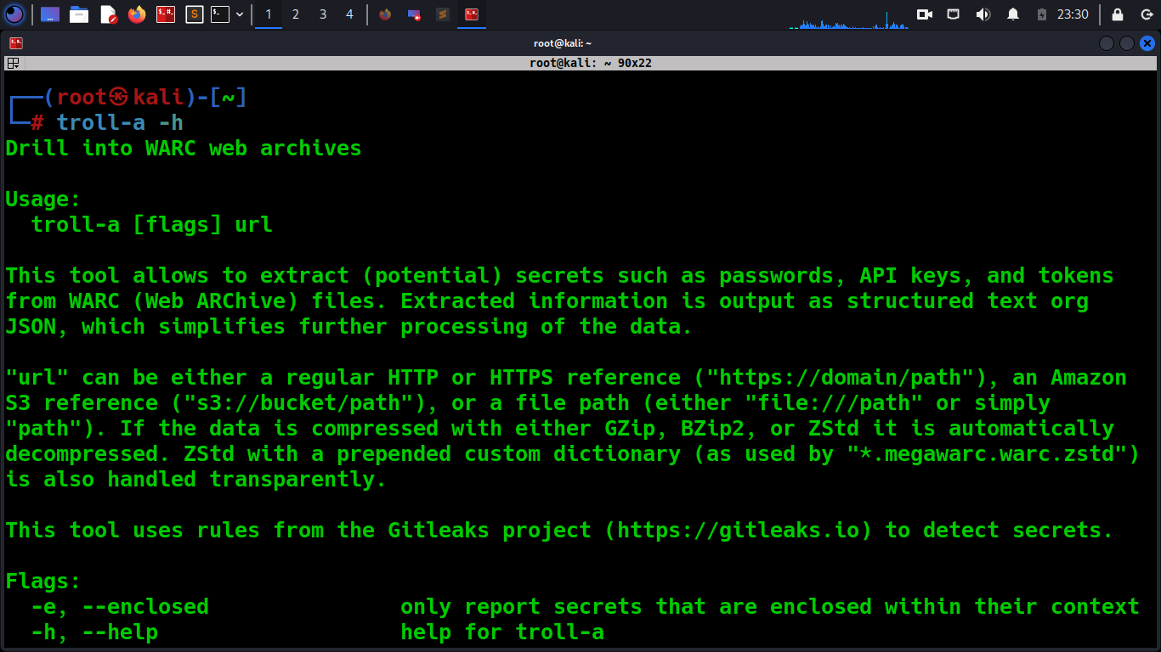Click the prompt '(root㉿kali)-[~]'

pos(145,98)
